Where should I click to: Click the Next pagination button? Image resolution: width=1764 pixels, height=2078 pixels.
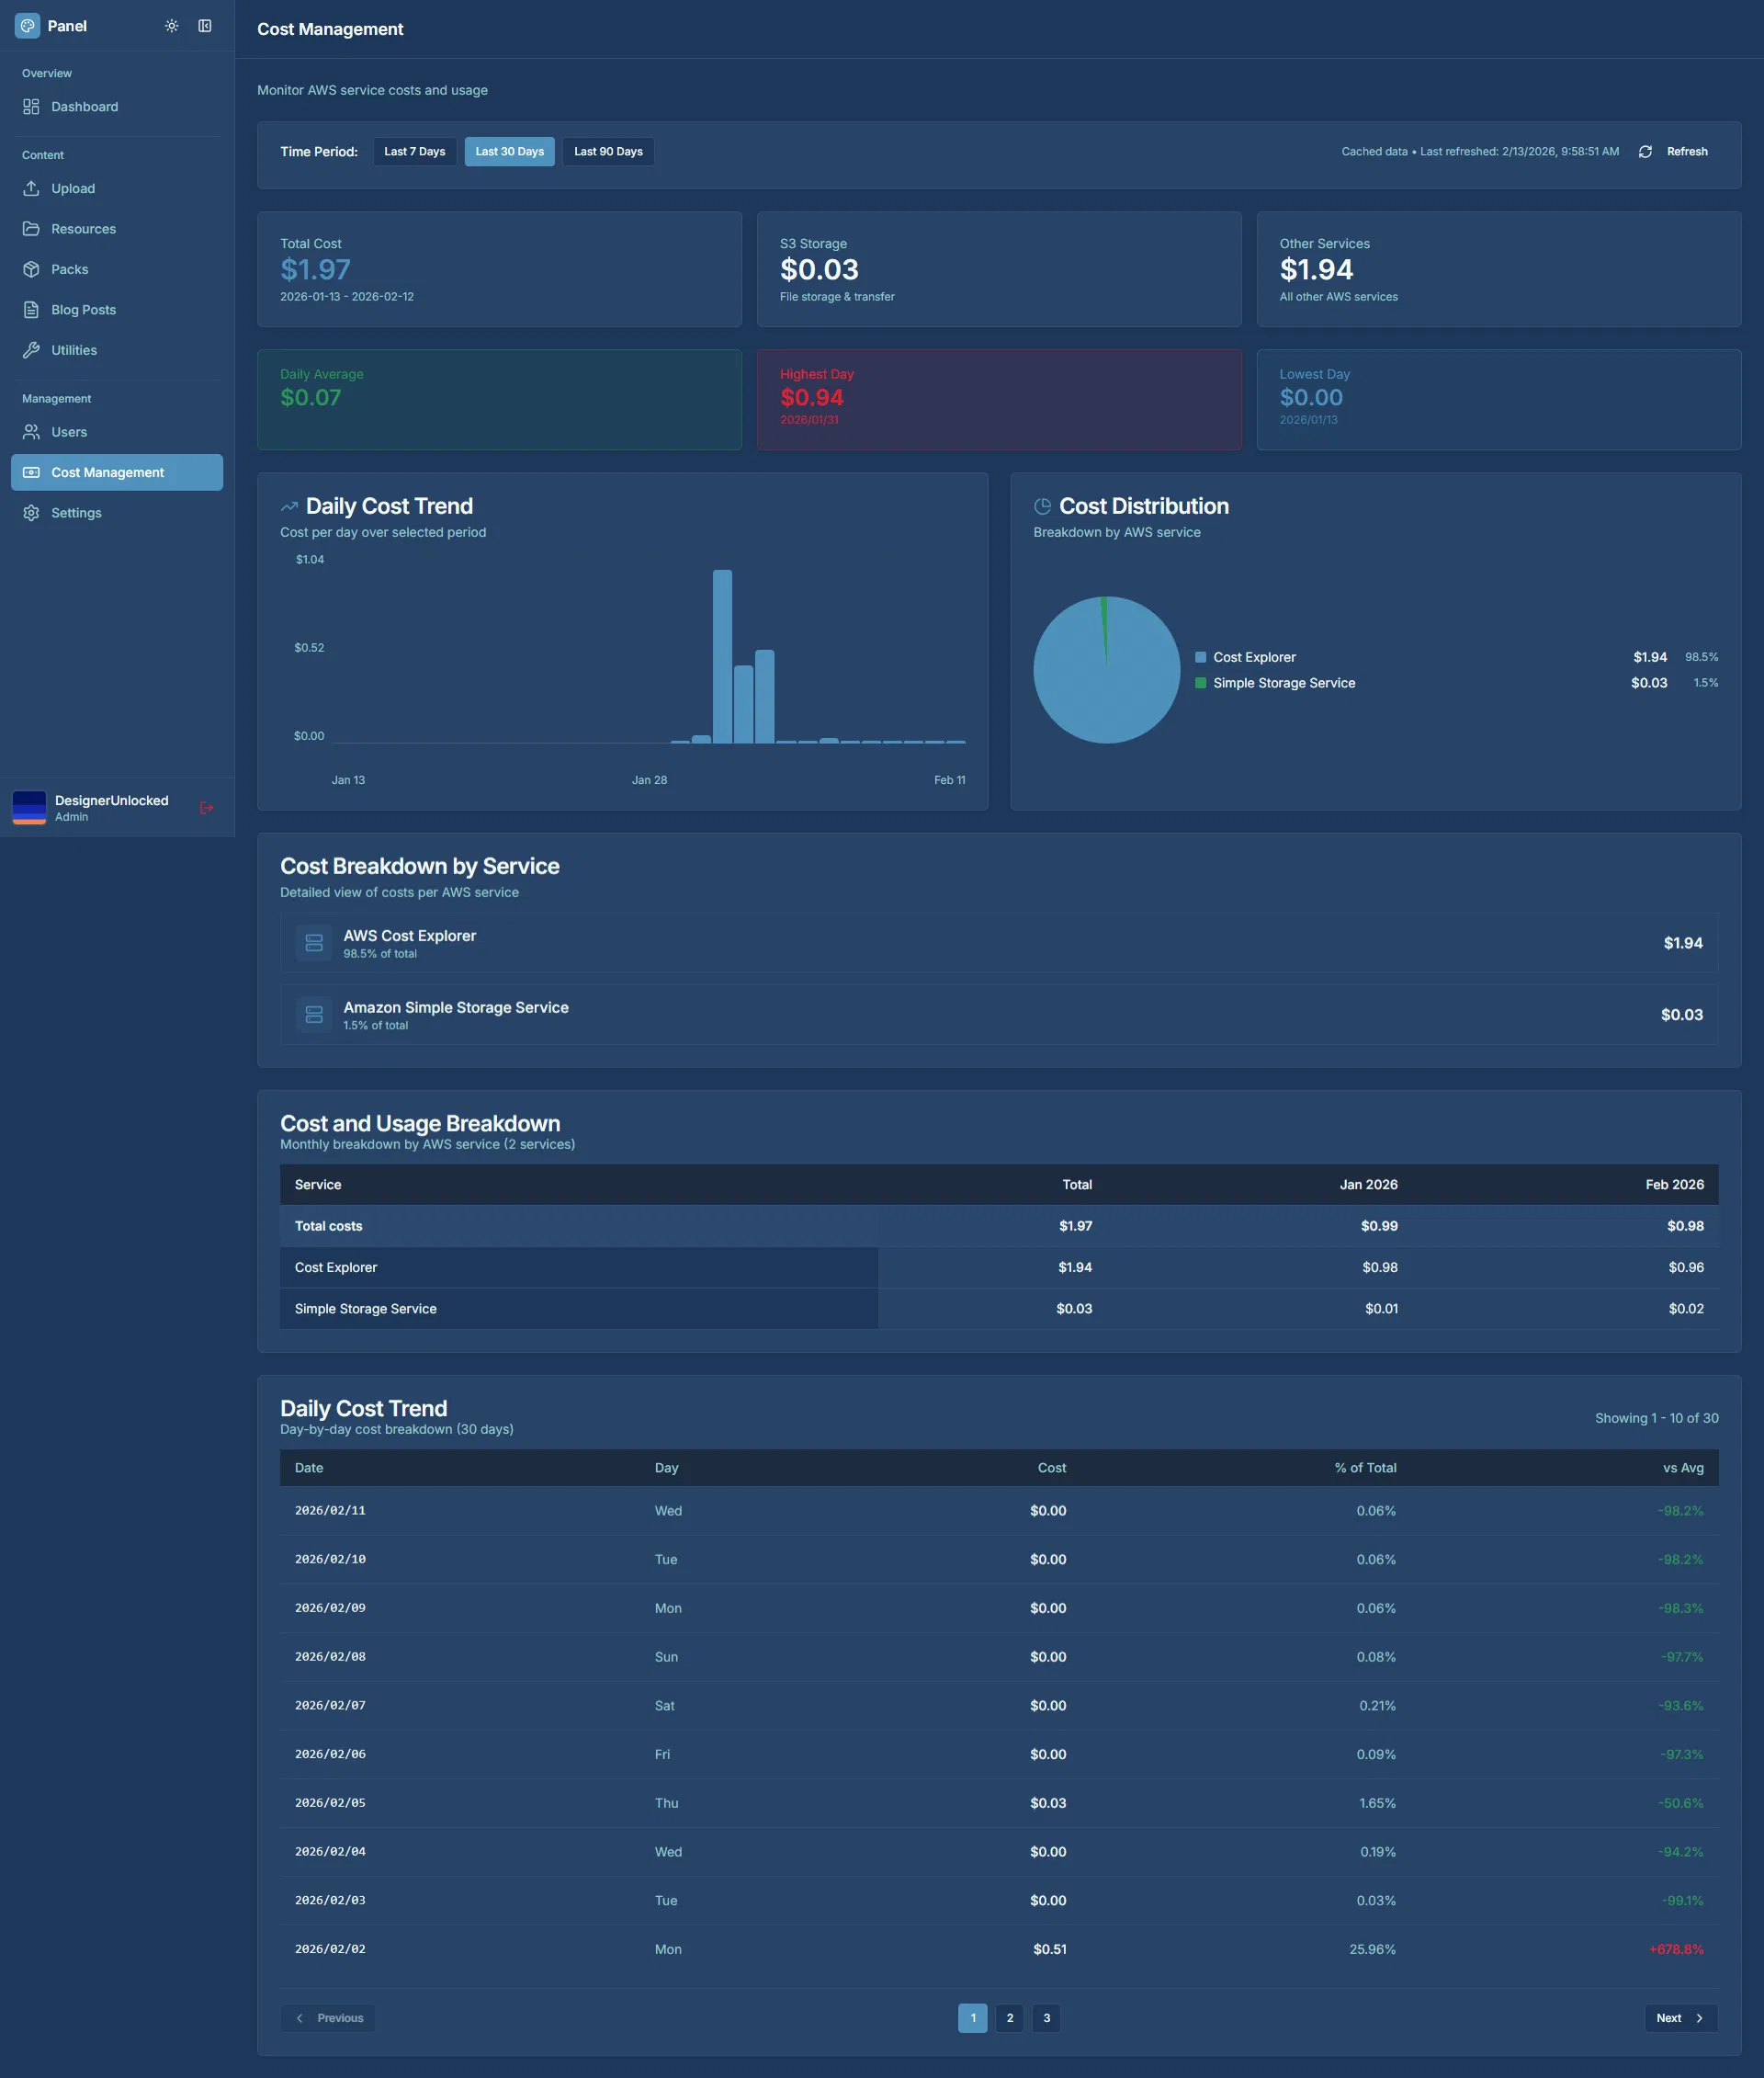pos(1679,2018)
